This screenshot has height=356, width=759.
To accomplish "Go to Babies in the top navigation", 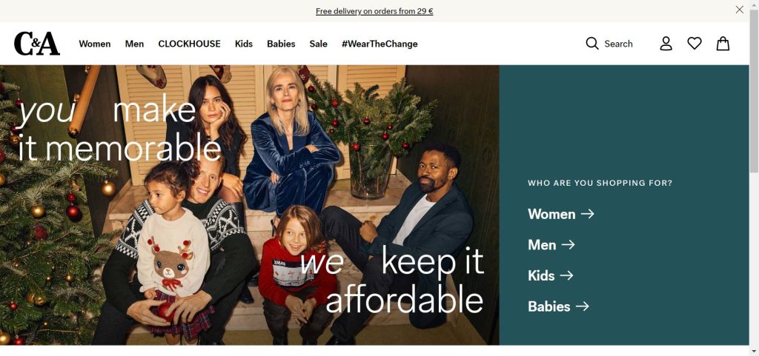I will point(281,44).
